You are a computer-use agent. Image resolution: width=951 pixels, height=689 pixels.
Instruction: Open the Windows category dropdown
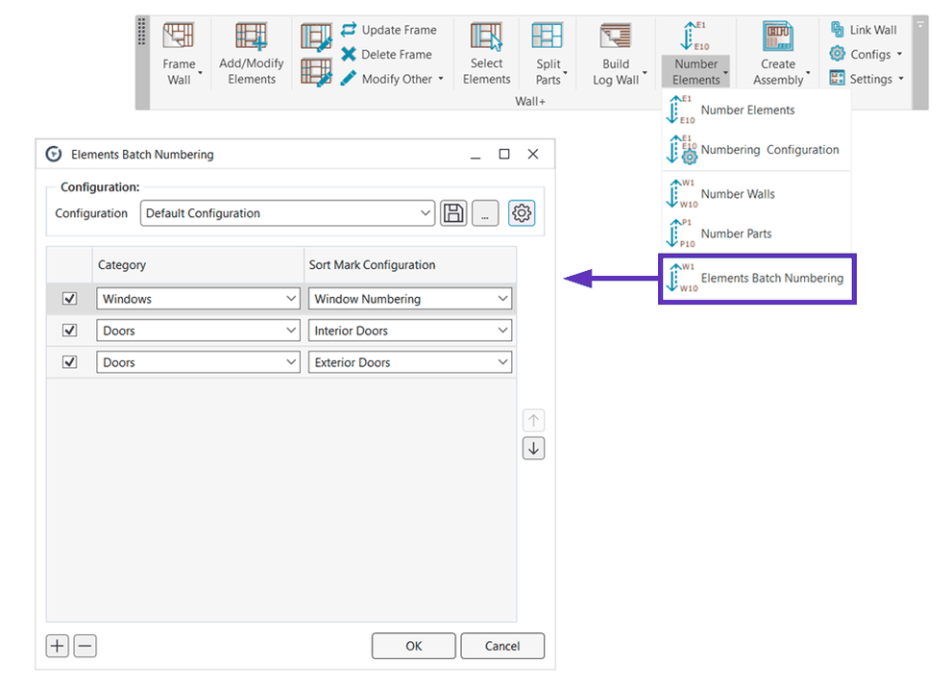198,299
